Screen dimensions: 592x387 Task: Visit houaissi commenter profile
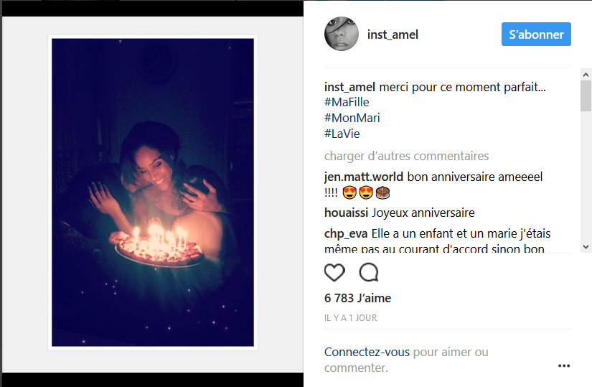pyautogui.click(x=347, y=213)
